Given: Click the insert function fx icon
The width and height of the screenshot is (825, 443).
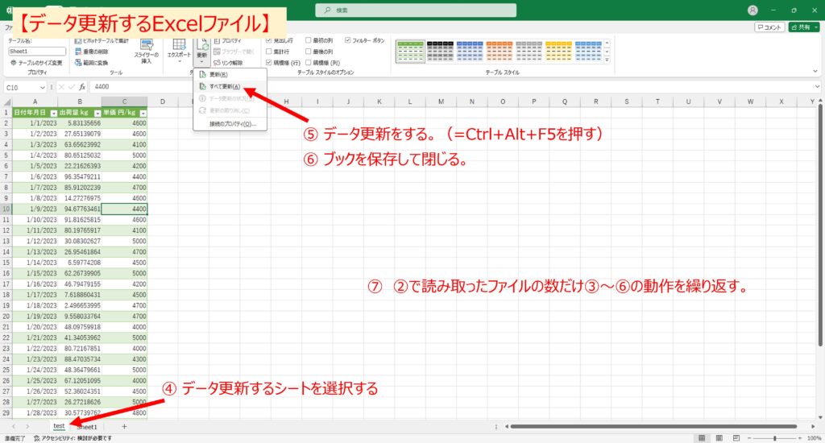Looking at the screenshot, I should pos(82,87).
